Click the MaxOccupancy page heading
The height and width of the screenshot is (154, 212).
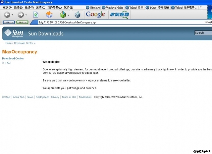point(20,52)
